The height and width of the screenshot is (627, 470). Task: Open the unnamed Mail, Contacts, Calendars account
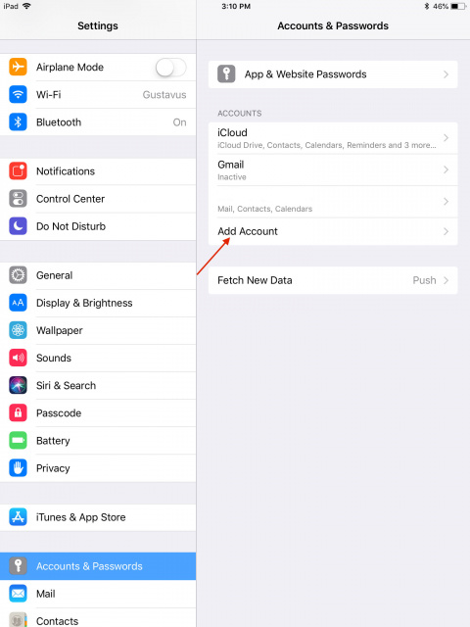click(x=333, y=202)
